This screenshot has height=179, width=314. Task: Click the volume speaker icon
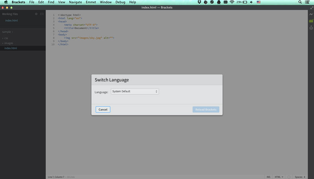click(251, 2)
